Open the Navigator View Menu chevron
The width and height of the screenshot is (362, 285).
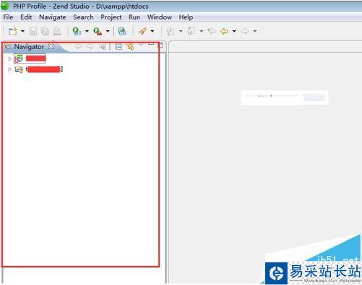(142, 44)
